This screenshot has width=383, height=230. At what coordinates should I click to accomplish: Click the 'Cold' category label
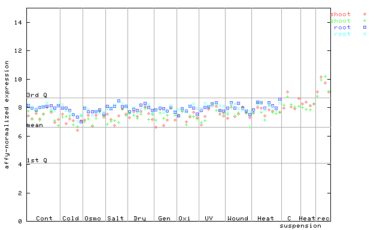pyautogui.click(x=71, y=218)
